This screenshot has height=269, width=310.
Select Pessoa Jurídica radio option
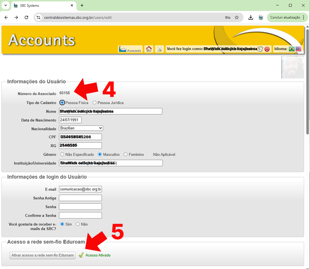click(x=95, y=103)
